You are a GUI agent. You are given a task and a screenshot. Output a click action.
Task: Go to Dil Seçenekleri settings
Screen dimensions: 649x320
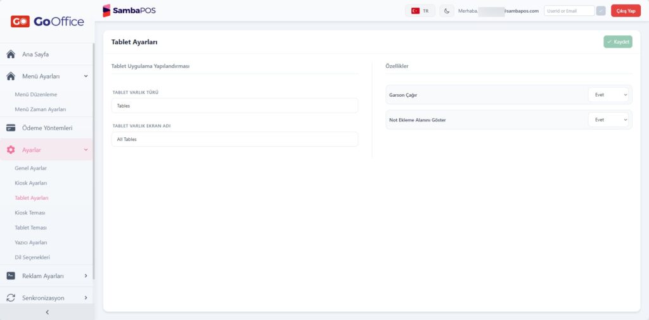[32, 257]
